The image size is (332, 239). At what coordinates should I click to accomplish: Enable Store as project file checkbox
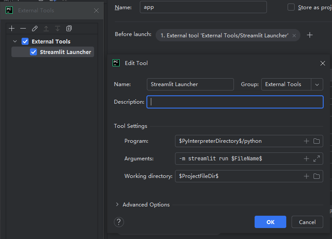(291, 7)
